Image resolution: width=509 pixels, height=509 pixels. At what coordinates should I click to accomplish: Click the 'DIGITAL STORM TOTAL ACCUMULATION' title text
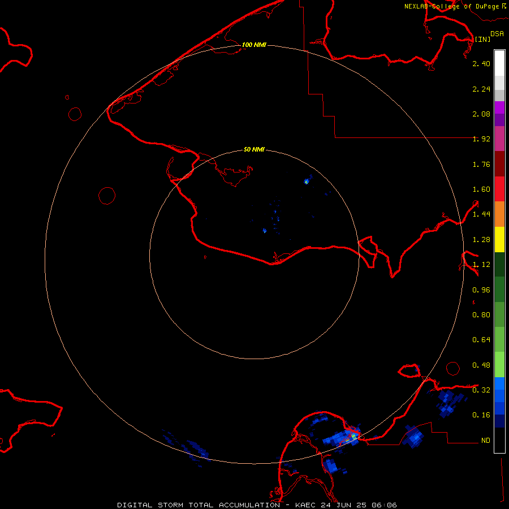tap(199, 505)
